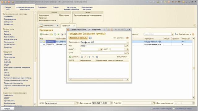Switch to the Рабочий стол tab
This screenshot has height=111, width=198.
(x=48, y=26)
